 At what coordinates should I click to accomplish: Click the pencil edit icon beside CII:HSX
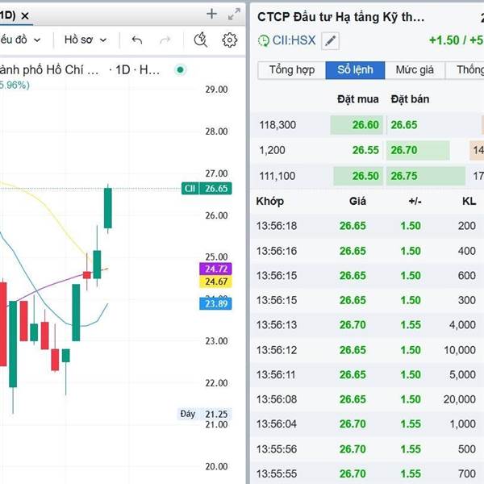(x=330, y=40)
